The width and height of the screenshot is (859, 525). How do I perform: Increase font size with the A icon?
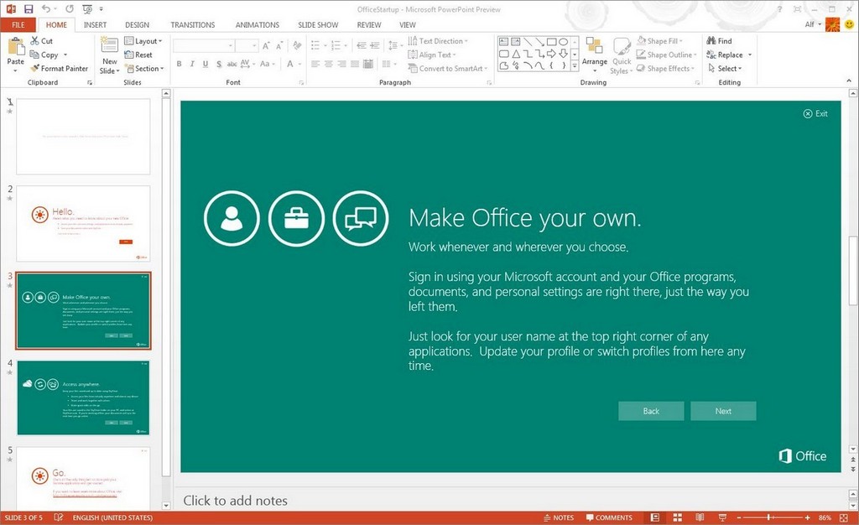266,46
